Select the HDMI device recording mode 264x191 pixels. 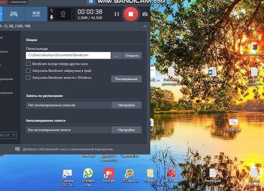[36, 14]
